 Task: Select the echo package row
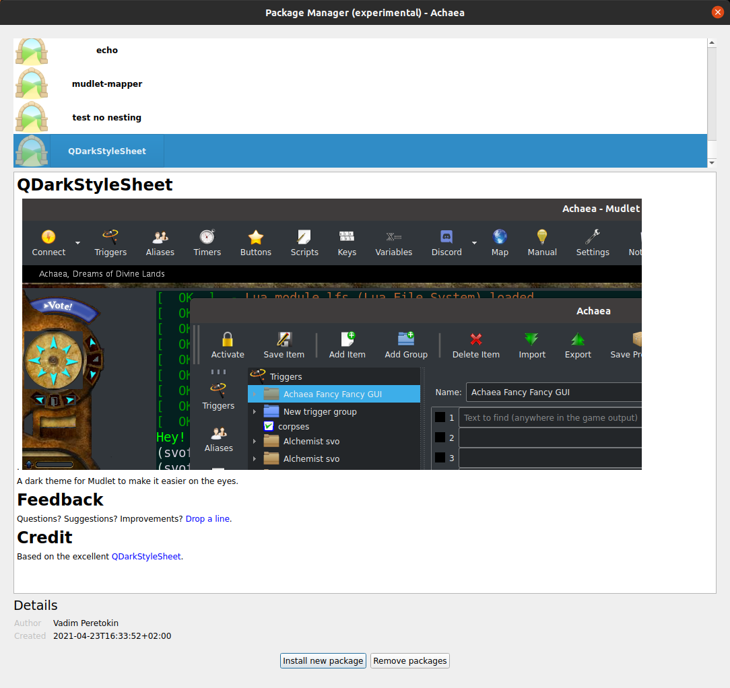[x=360, y=50]
